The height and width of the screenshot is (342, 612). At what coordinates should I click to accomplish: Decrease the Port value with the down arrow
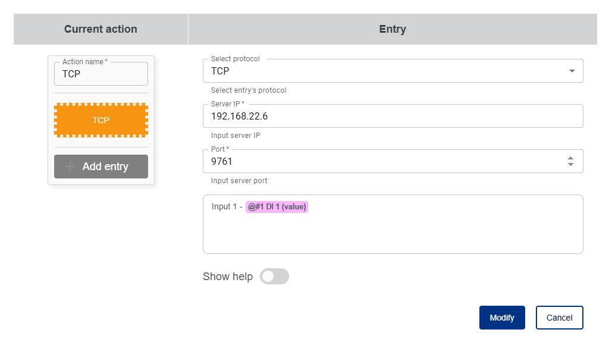[570, 164]
